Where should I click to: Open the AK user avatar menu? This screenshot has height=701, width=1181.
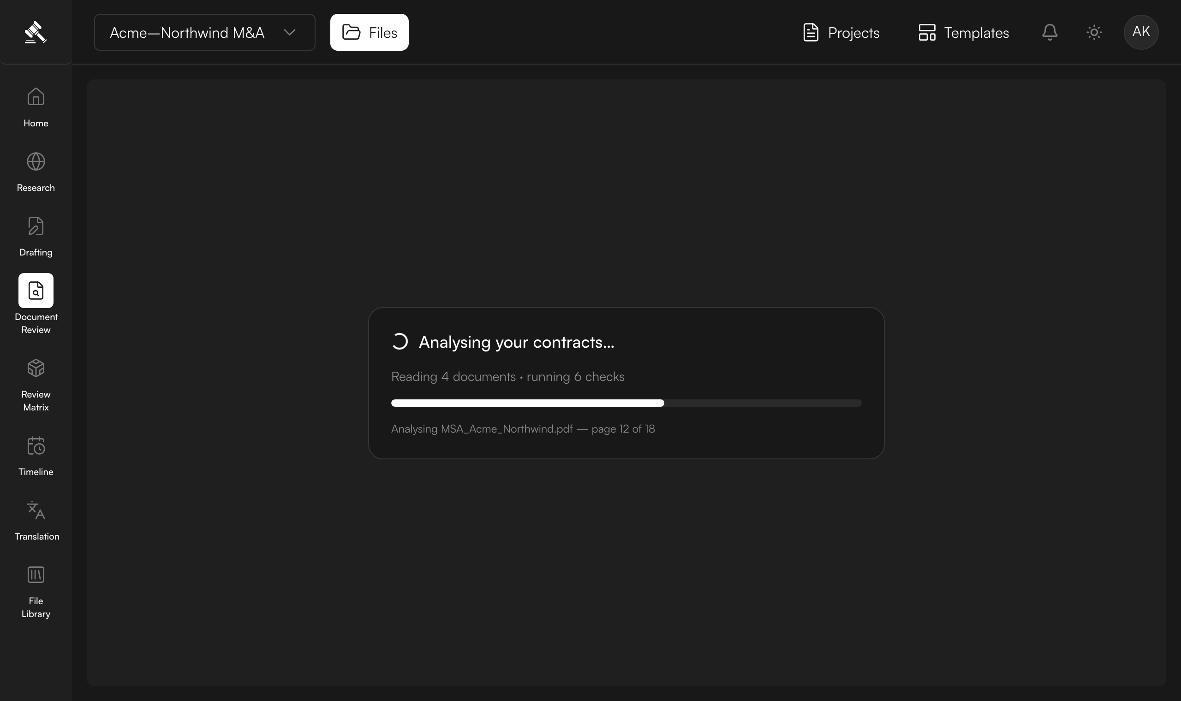(1141, 32)
